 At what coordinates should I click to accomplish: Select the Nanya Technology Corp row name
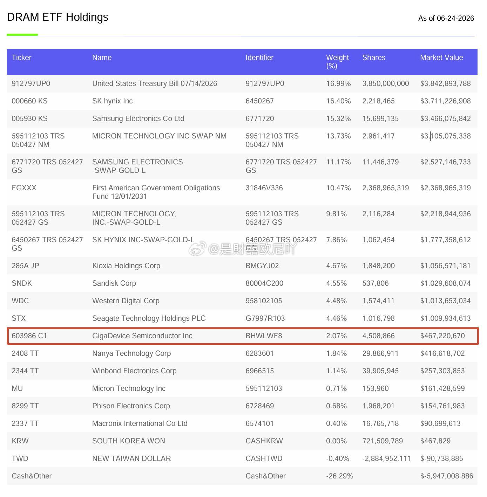point(131,353)
